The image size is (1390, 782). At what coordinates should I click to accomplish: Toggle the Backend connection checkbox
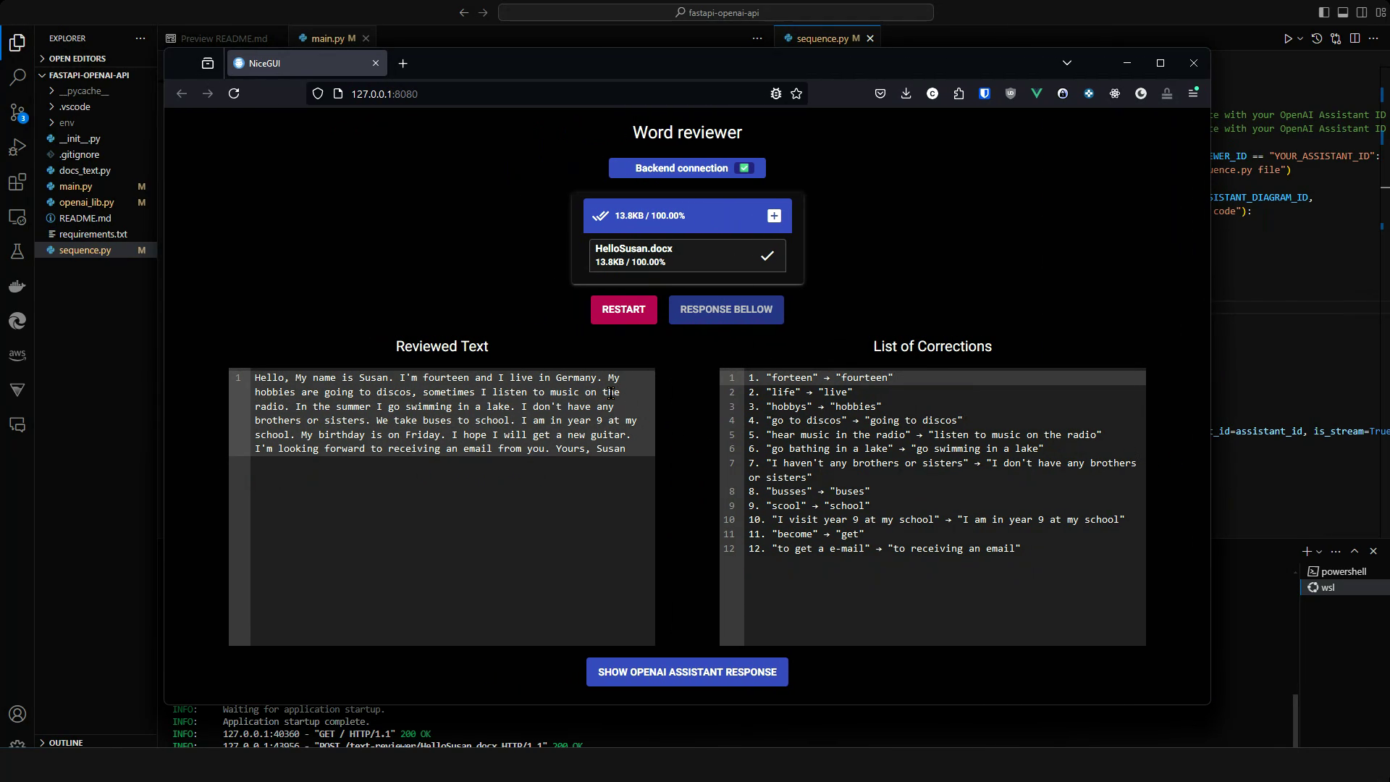pyautogui.click(x=744, y=168)
